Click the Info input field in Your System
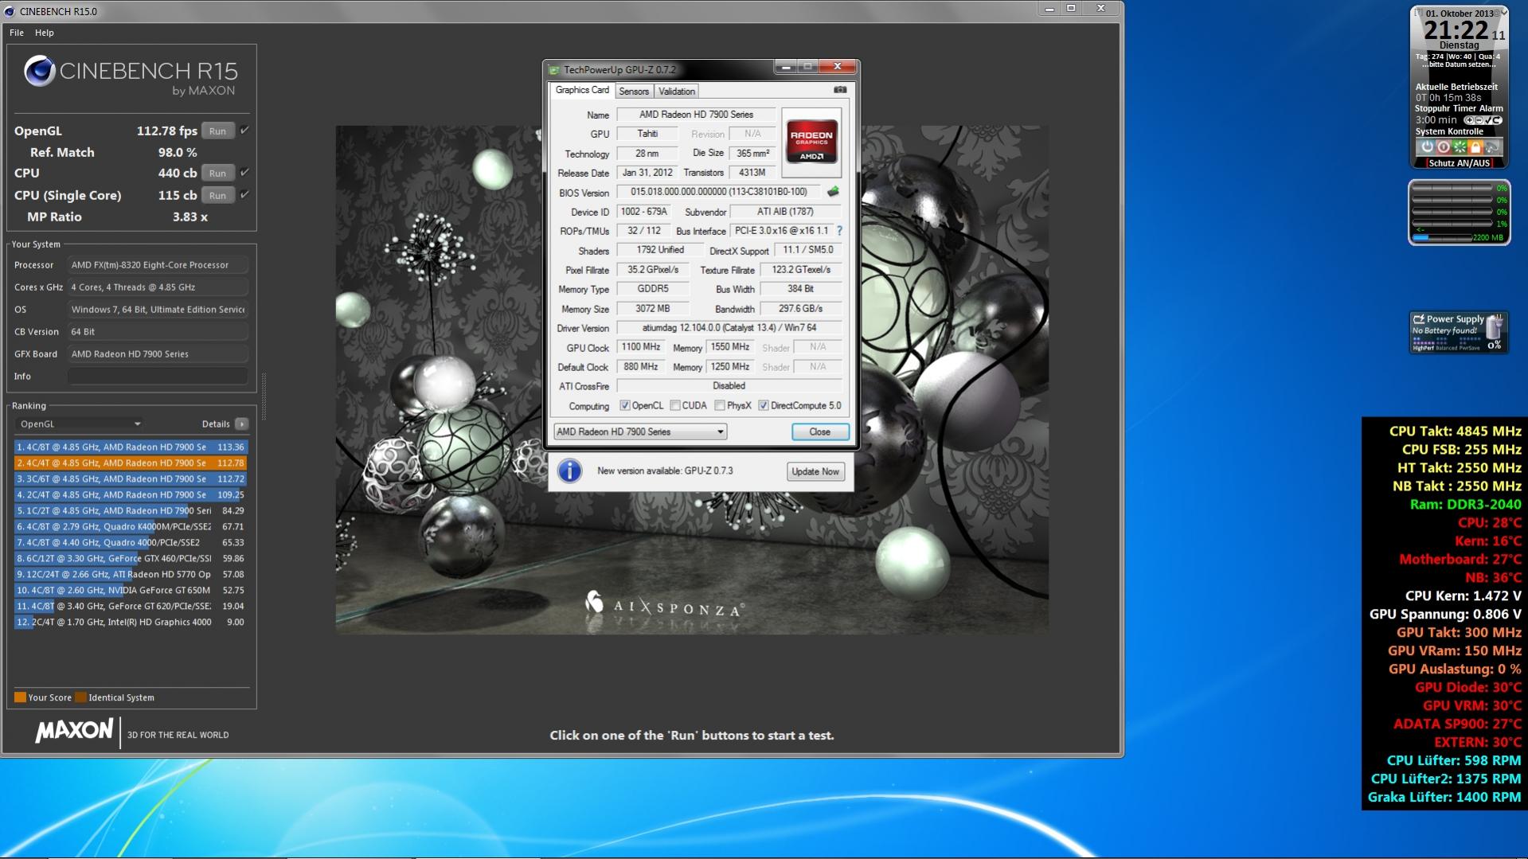The image size is (1528, 859). click(x=158, y=377)
